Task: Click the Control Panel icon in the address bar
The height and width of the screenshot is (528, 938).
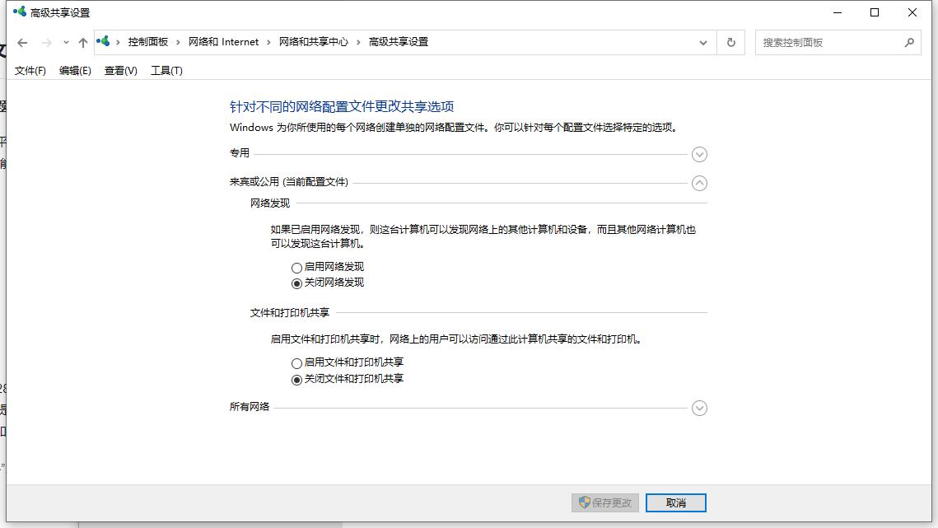Action: 102,40
